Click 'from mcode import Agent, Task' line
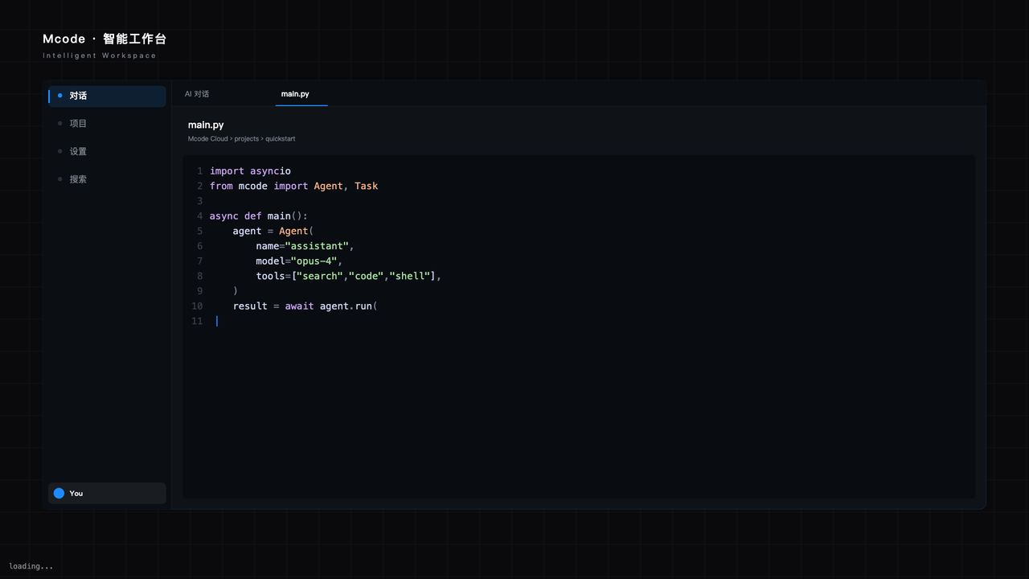1029x579 pixels. click(x=293, y=186)
